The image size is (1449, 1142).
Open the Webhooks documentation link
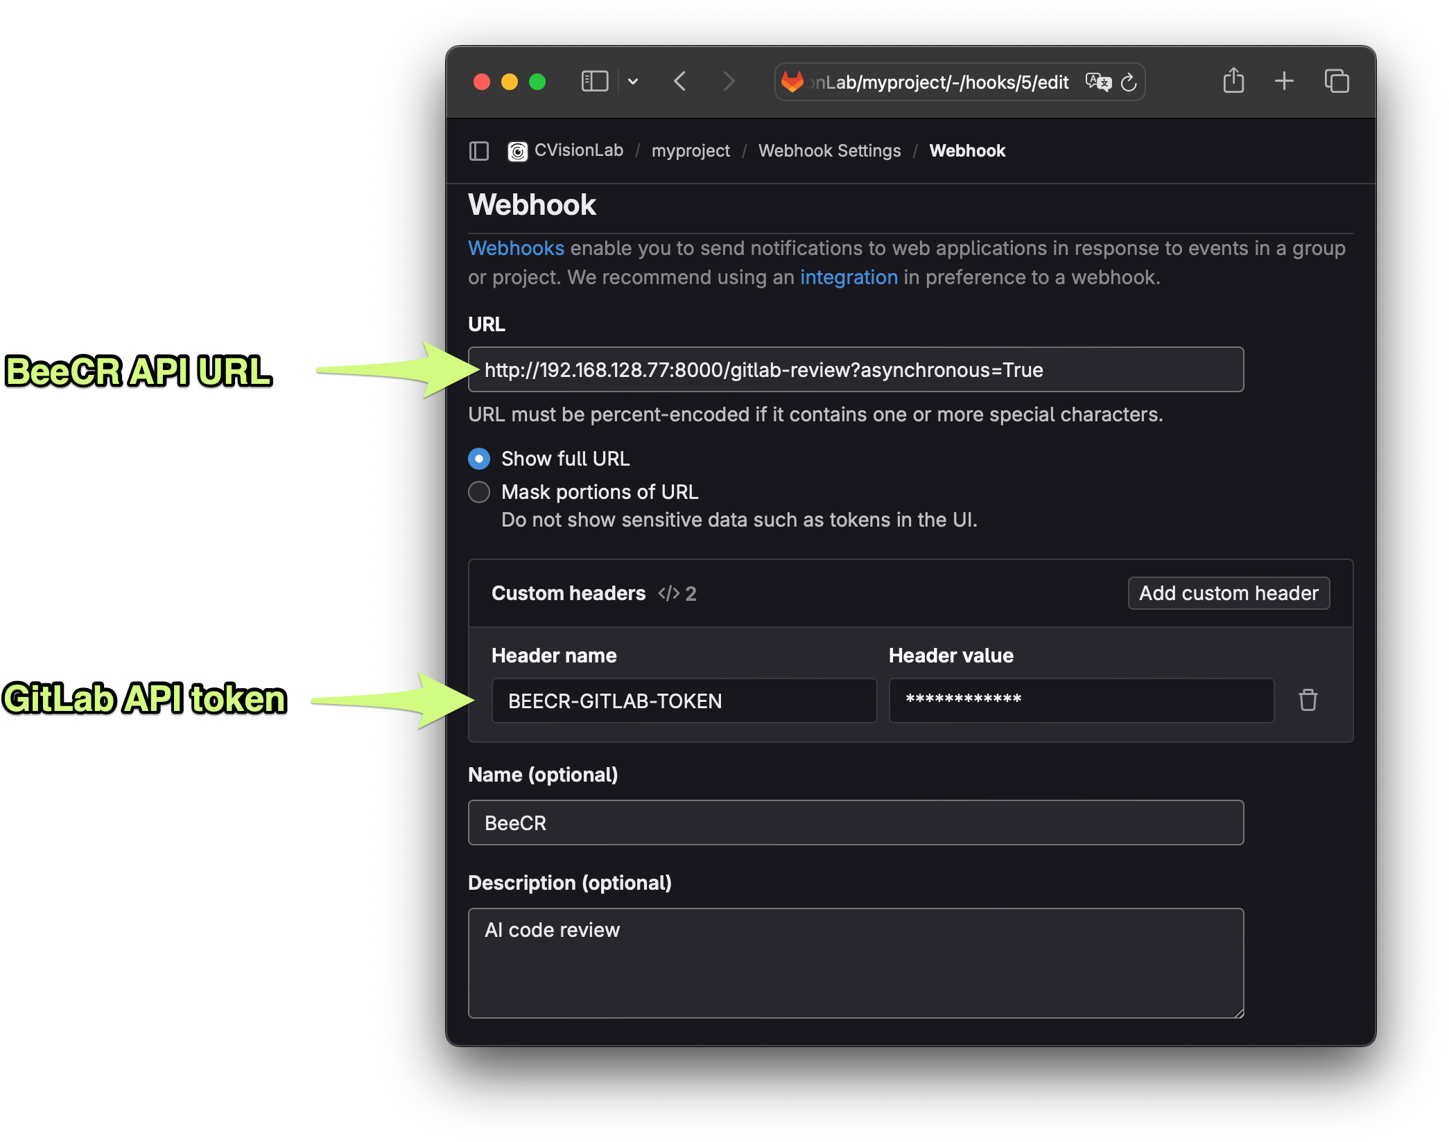516,247
